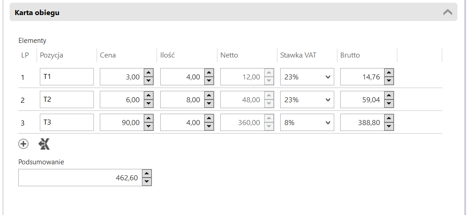Click the Excel export icon below table

coord(44,144)
